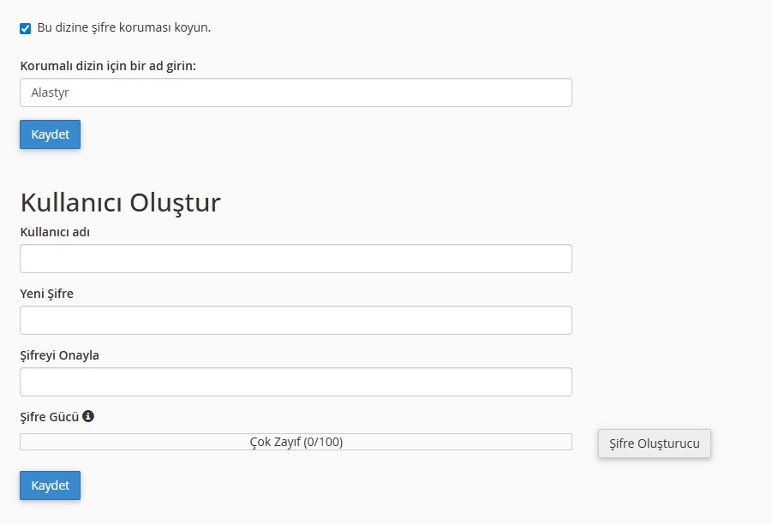Click the 'Korumalı dizin için bir ad girin:' label
The image size is (772, 524).
[108, 66]
